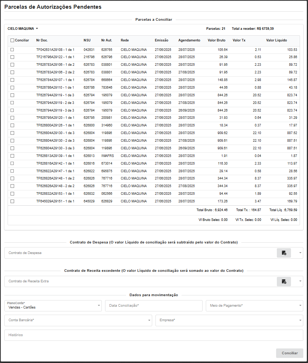Click the Contrato de Receita Extra icon button
The image size is (308, 363).
284,281
